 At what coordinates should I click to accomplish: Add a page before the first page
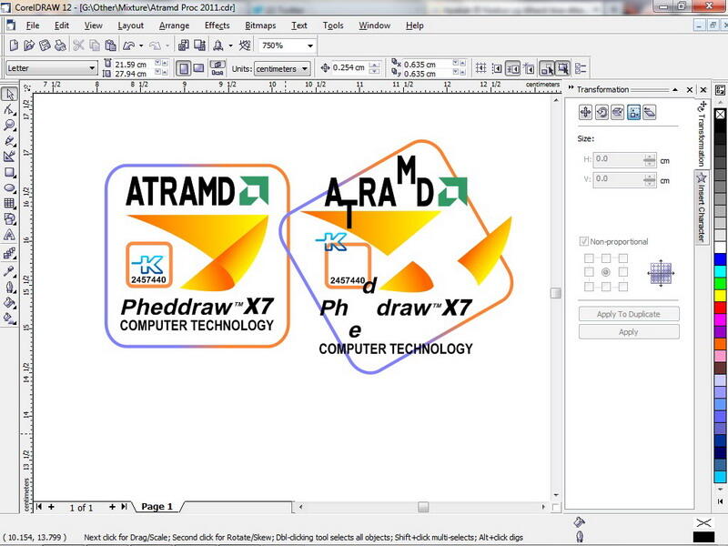coord(51,507)
